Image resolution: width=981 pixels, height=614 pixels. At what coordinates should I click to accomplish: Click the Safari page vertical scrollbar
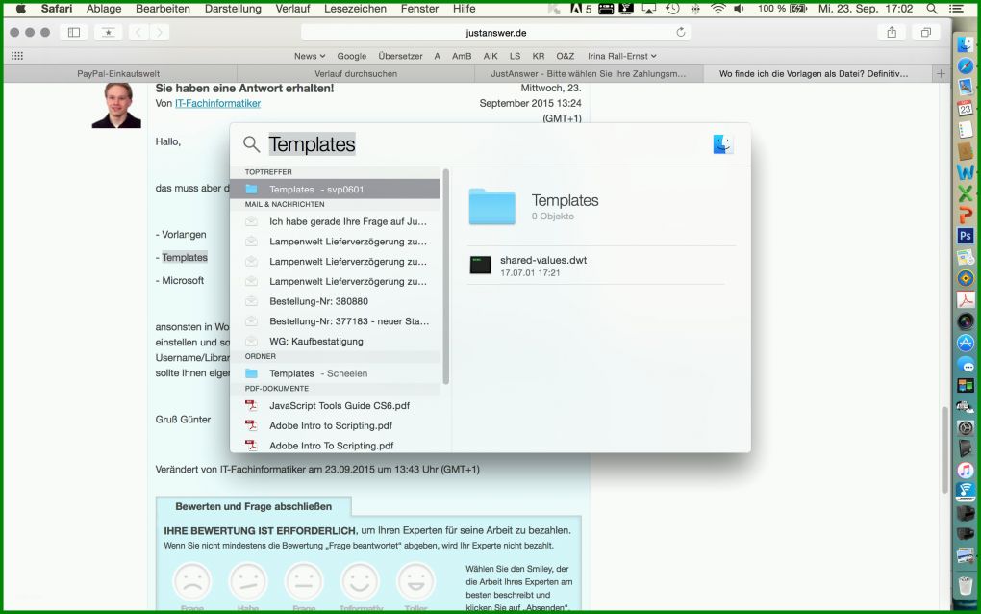[x=944, y=449]
